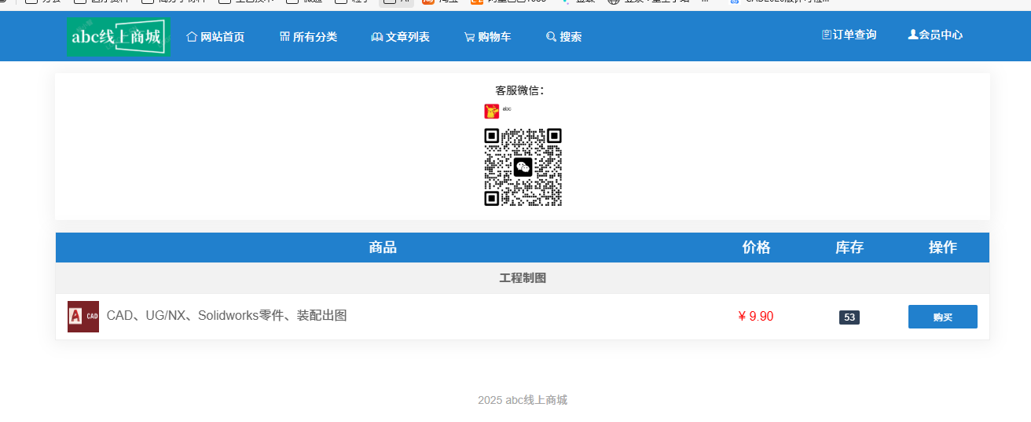This screenshot has width=1031, height=422.
Task: Open 订单查询 order lookup
Action: click(849, 35)
